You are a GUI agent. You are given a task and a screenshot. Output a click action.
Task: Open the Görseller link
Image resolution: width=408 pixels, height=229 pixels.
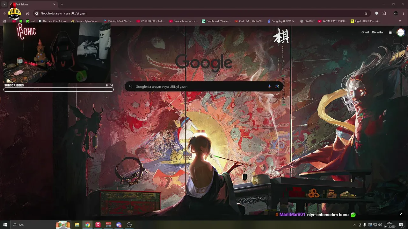[x=377, y=32]
